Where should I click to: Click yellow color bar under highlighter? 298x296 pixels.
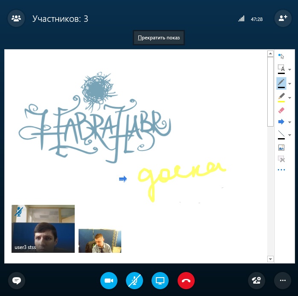pos(281,102)
